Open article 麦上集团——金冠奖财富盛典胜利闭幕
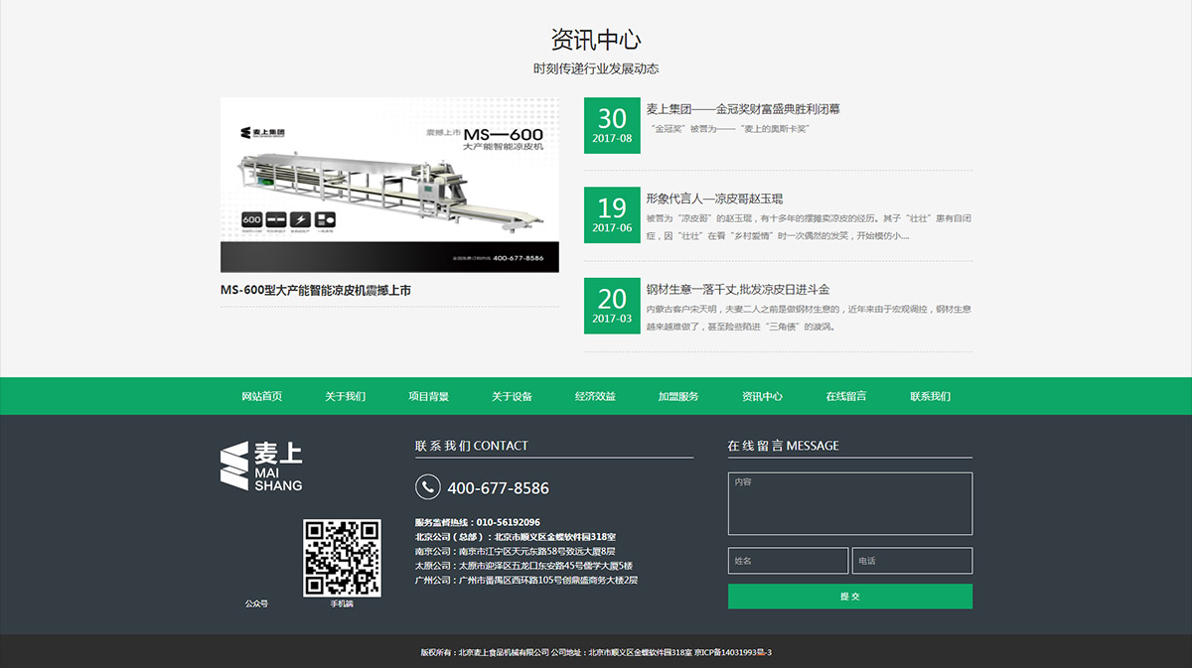This screenshot has width=1192, height=668. click(743, 109)
